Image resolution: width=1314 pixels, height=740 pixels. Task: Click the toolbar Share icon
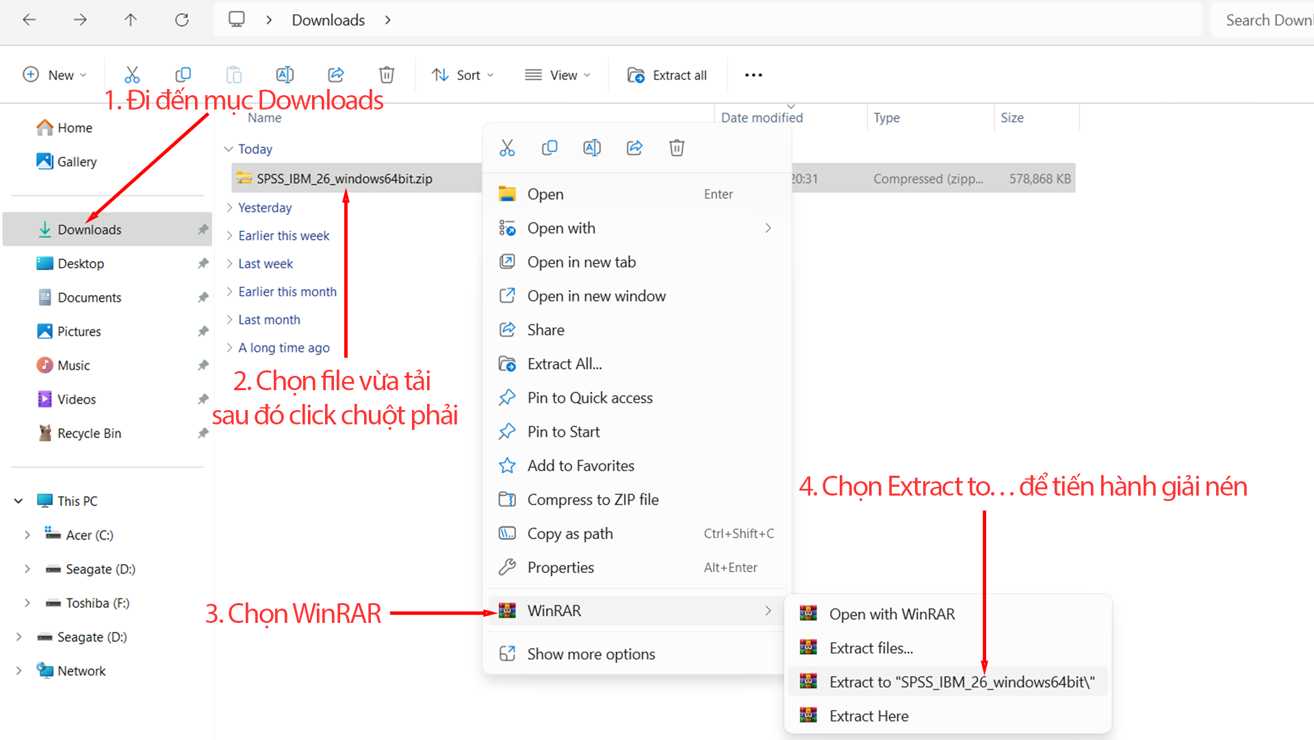[x=336, y=75]
